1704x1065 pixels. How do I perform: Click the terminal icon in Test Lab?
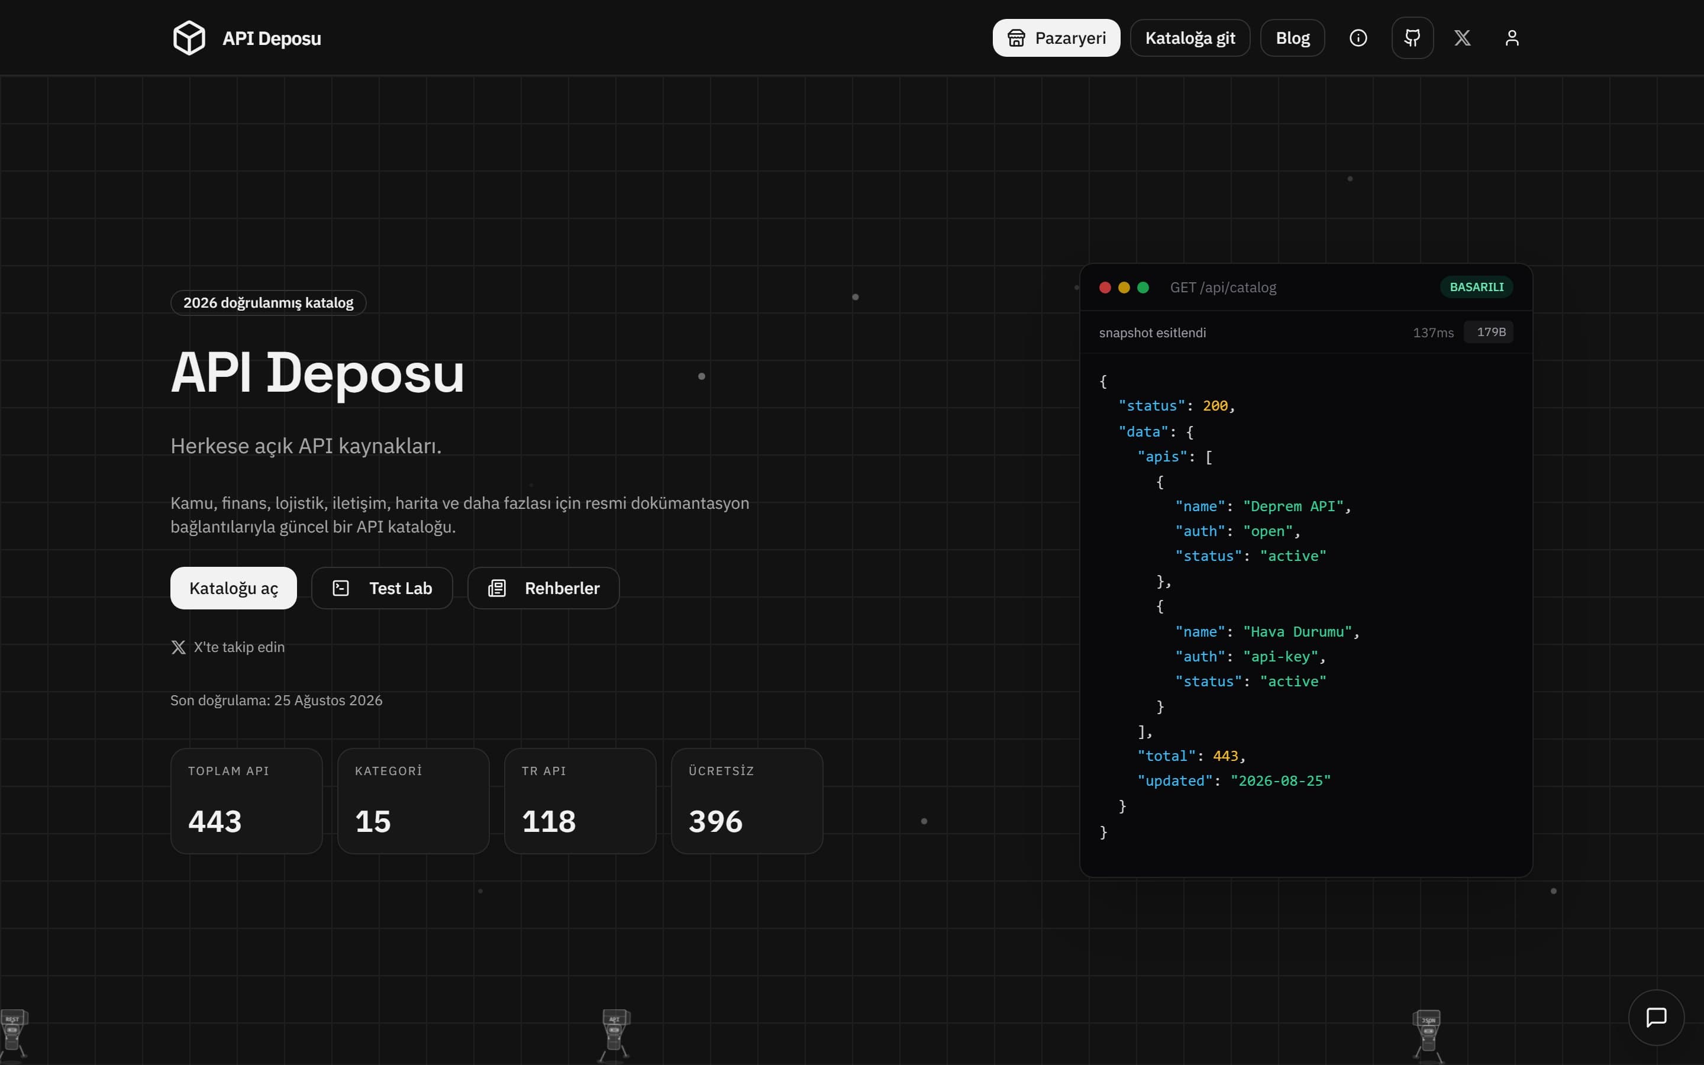pyautogui.click(x=341, y=588)
